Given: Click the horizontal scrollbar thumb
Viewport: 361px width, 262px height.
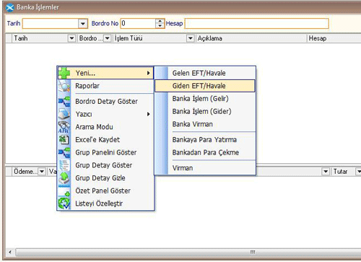Looking at the screenshot, I should (x=188, y=252).
